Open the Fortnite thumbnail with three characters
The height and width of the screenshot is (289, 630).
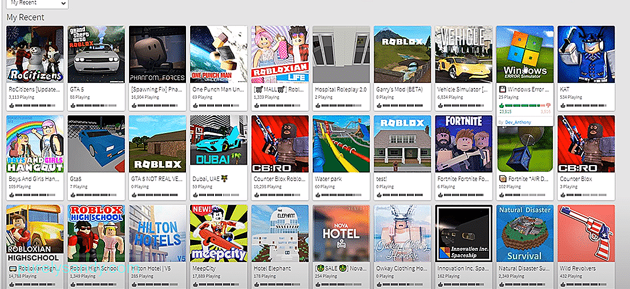(x=464, y=144)
